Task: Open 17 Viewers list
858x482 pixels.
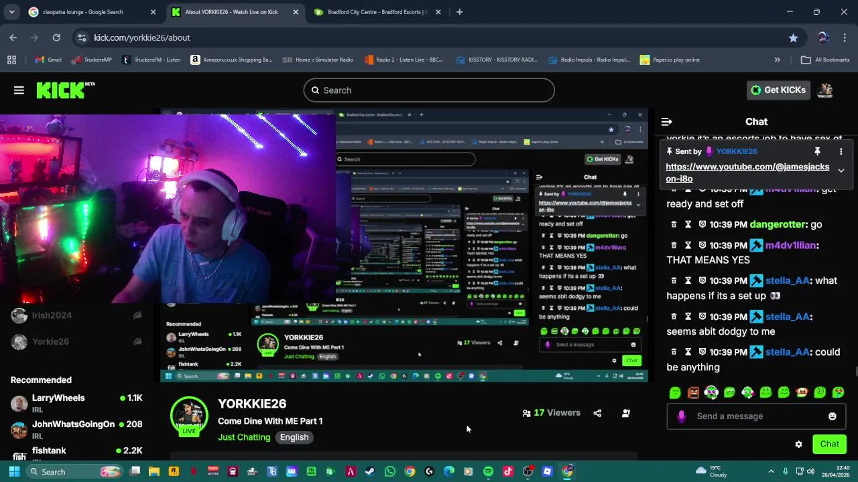Action: (x=551, y=413)
